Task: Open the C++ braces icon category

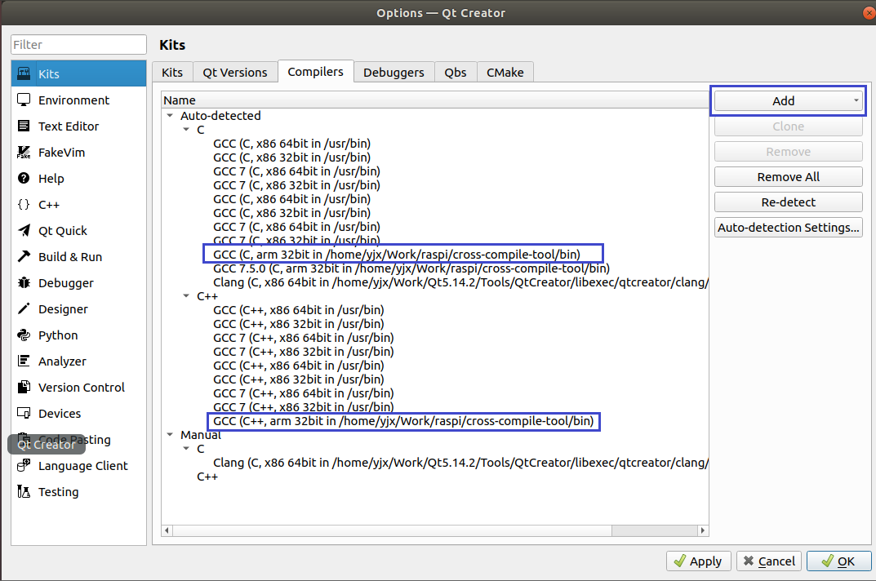Action: tap(24, 205)
